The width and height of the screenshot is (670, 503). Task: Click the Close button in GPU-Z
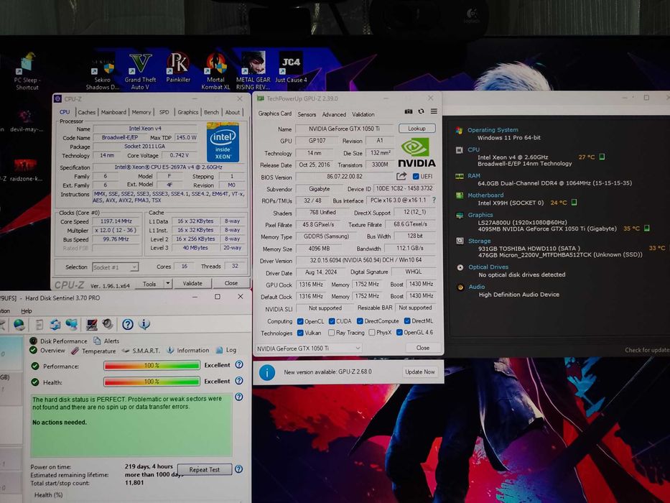422,348
